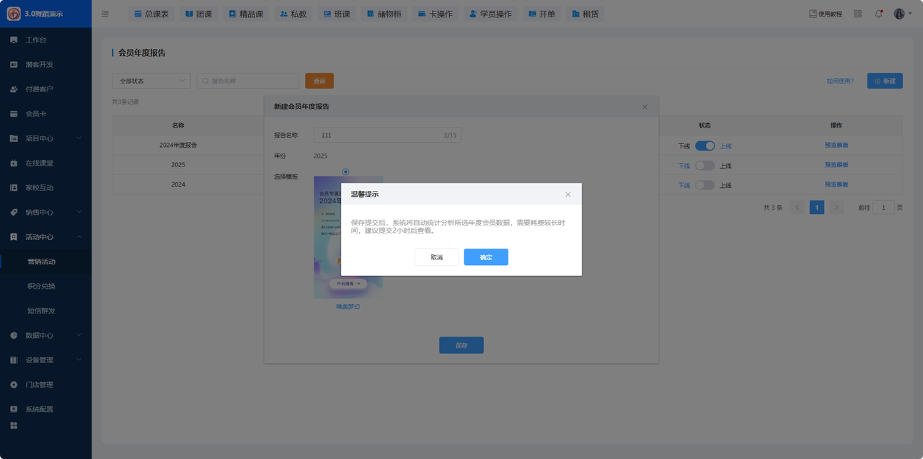Open the 全部状态 status dropdown
The width and height of the screenshot is (923, 459).
(151, 81)
